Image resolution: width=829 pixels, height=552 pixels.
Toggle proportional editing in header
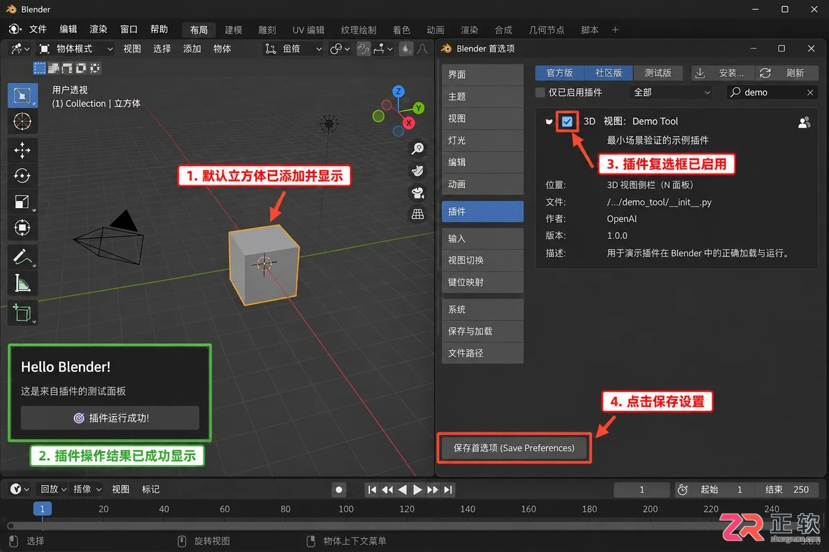tap(406, 48)
